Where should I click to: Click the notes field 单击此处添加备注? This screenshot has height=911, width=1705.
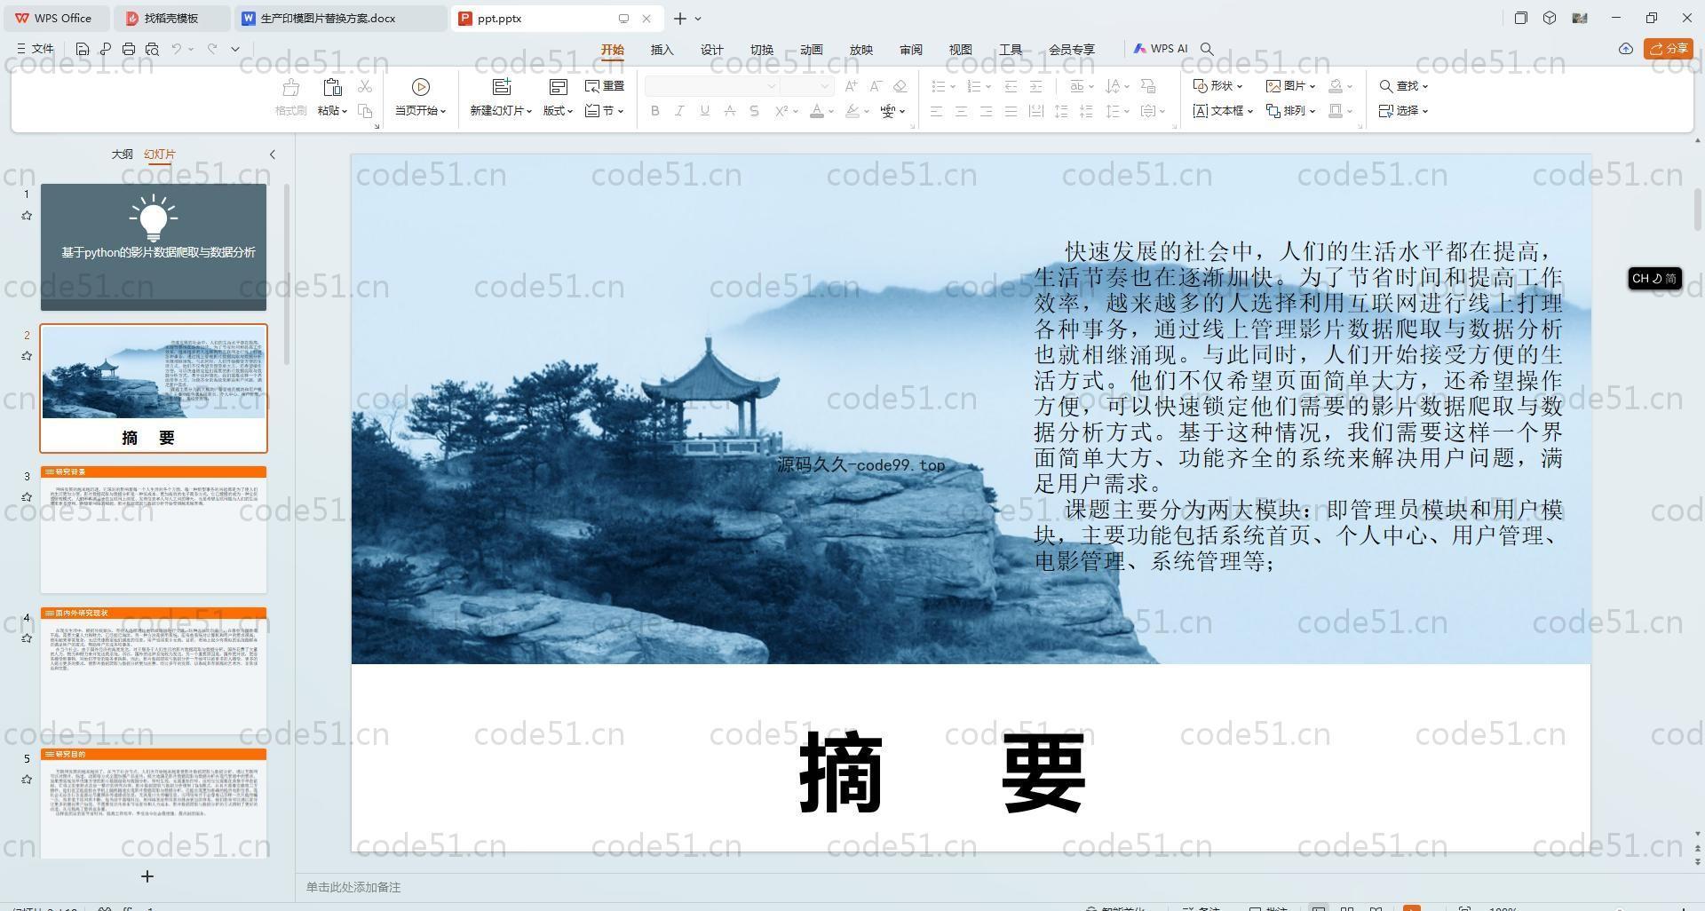pyautogui.click(x=353, y=887)
